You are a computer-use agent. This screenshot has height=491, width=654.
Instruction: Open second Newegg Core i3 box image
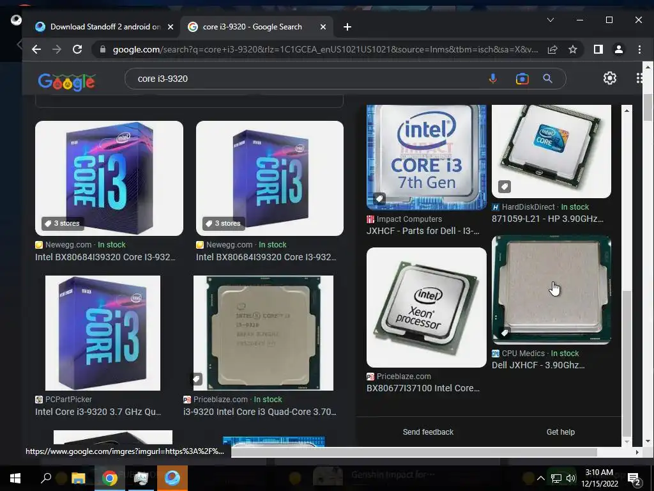[x=270, y=178]
